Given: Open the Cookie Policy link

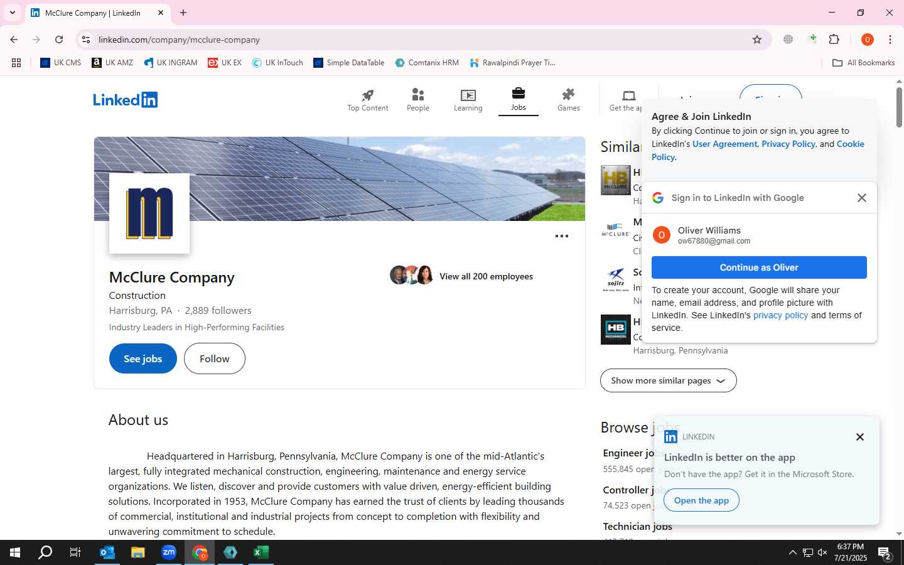Looking at the screenshot, I should [x=851, y=144].
